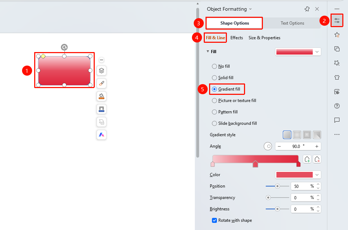Increase the Transparency percentage stepper
The width and height of the screenshot is (348, 230).
(x=318, y=196)
